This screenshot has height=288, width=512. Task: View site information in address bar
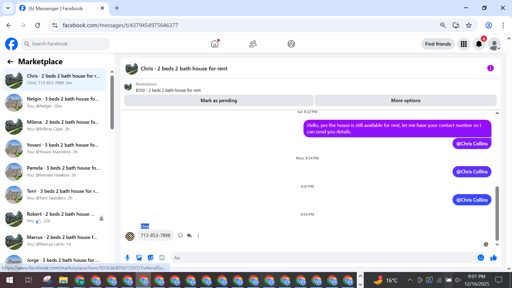[x=55, y=25]
